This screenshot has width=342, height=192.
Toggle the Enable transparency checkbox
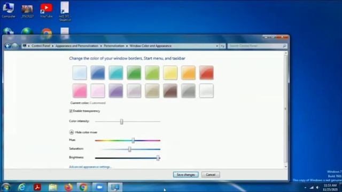[x=71, y=111]
